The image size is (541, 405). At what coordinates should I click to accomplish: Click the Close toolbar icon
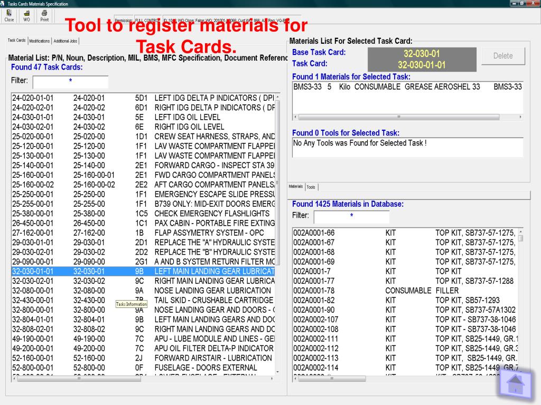tap(10, 16)
